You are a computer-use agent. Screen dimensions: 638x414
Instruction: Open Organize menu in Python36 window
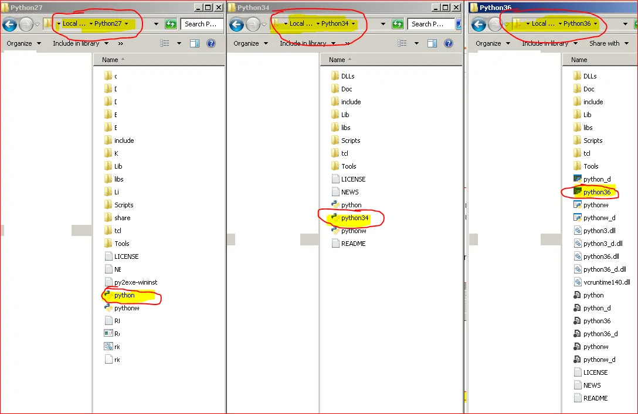pos(493,43)
